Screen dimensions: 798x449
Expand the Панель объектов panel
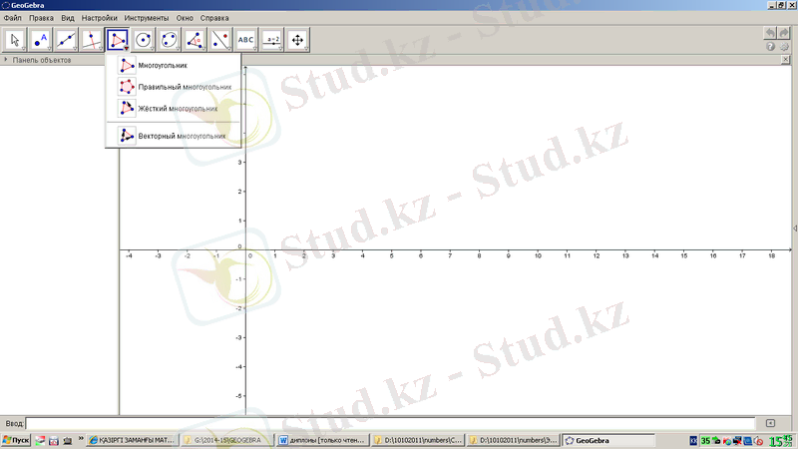[6, 60]
